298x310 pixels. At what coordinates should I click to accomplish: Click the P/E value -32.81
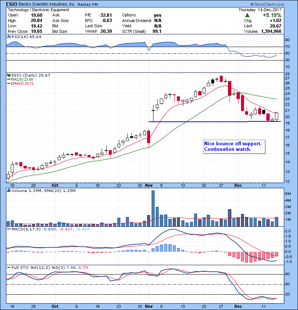[105, 15]
